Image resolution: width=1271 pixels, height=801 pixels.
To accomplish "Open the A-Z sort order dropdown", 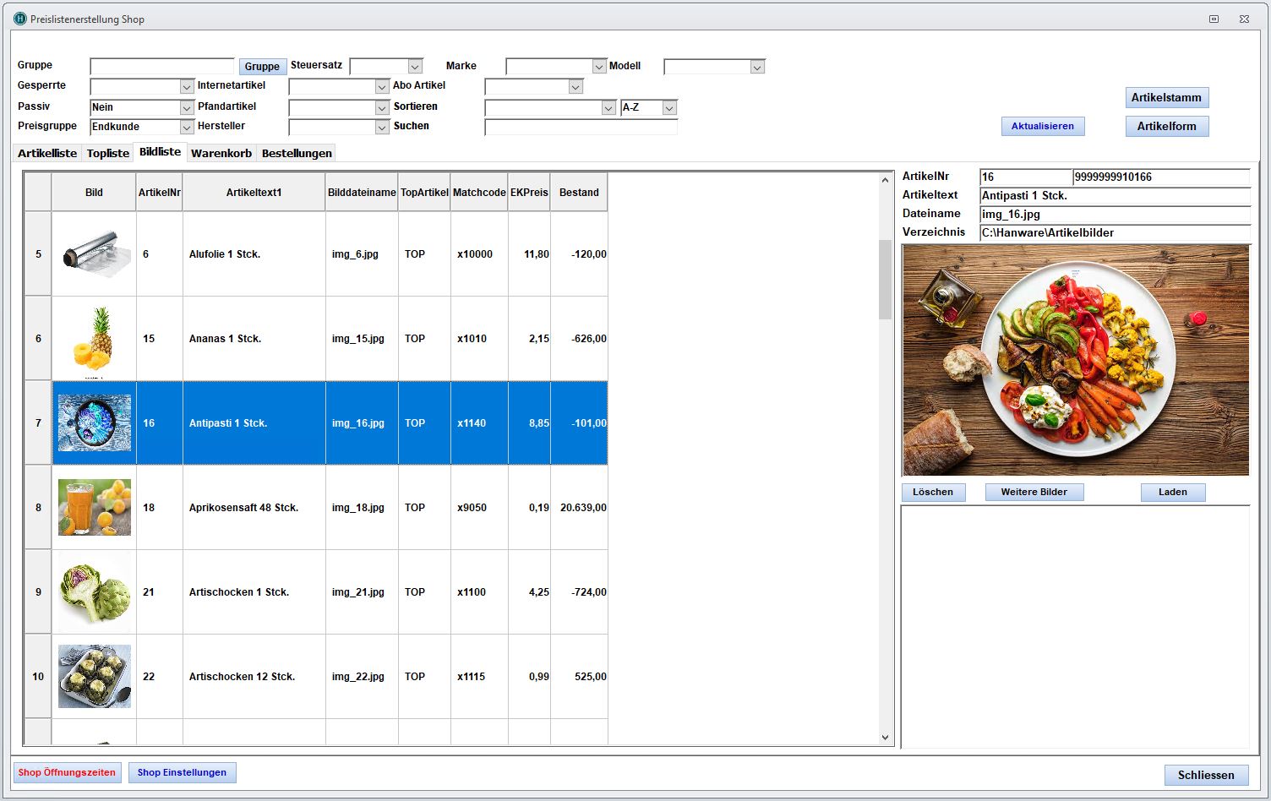I will coord(669,107).
